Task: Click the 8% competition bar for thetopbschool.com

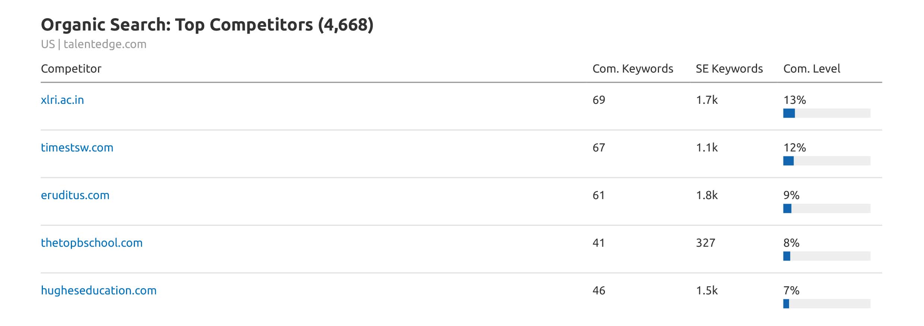Action: point(826,256)
